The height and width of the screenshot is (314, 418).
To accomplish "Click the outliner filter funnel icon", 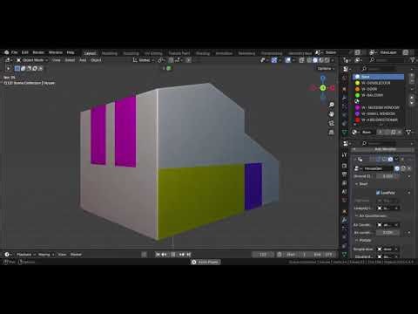I will coord(412,60).
